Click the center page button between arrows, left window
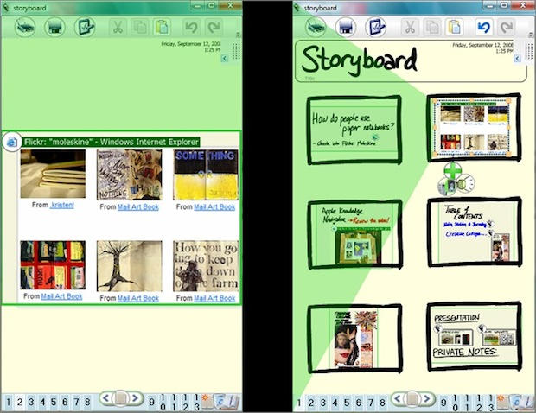Image resolution: width=536 pixels, height=413 pixels. pyautogui.click(x=121, y=398)
